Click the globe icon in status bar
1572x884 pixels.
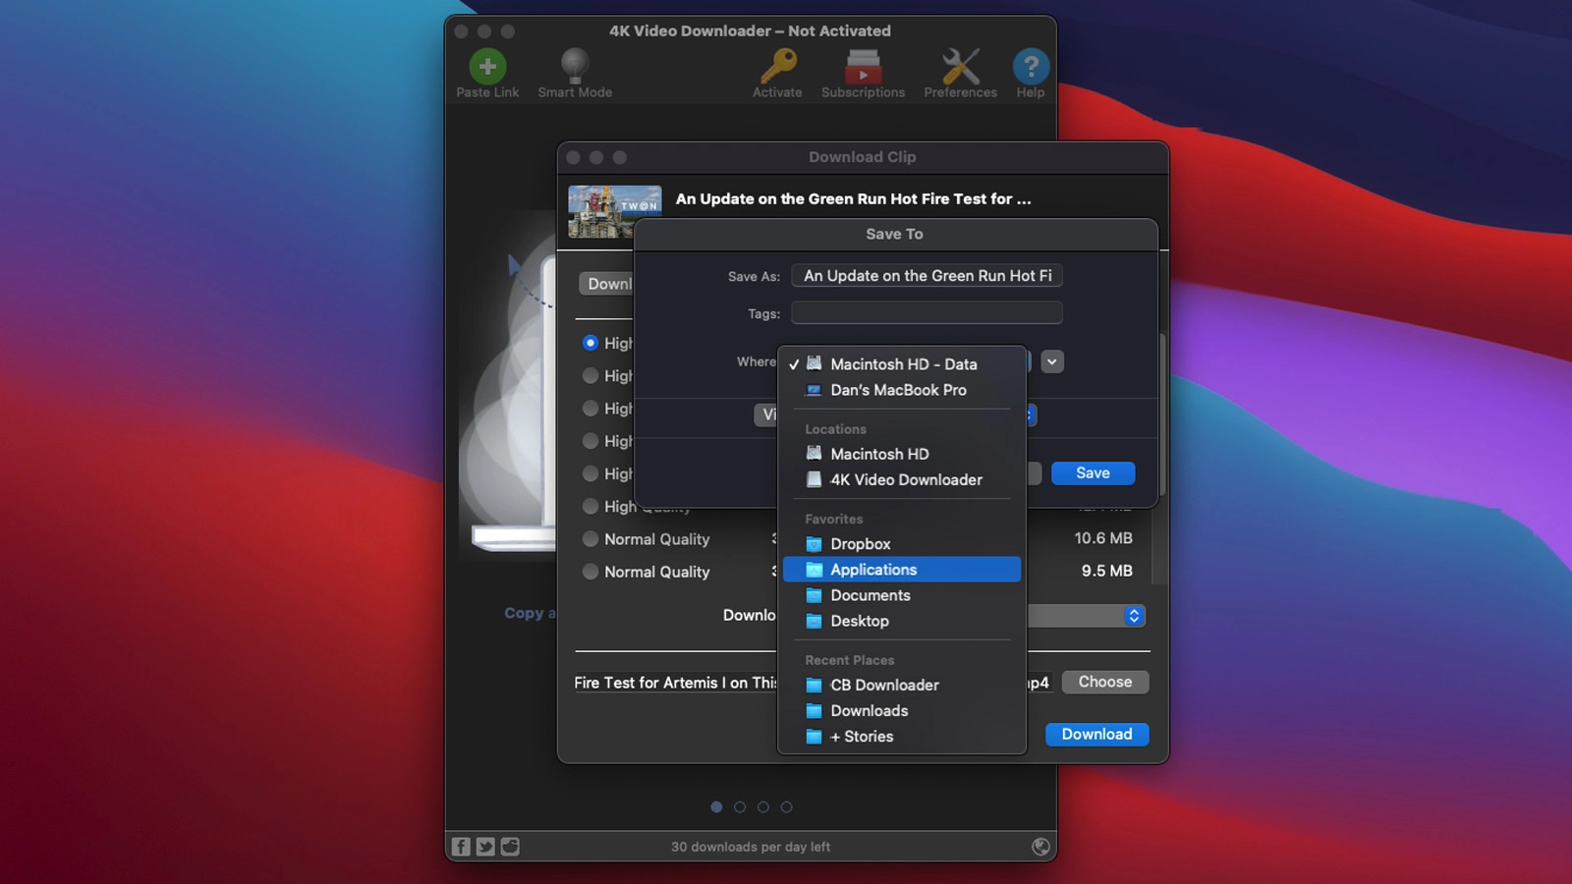(x=1040, y=846)
